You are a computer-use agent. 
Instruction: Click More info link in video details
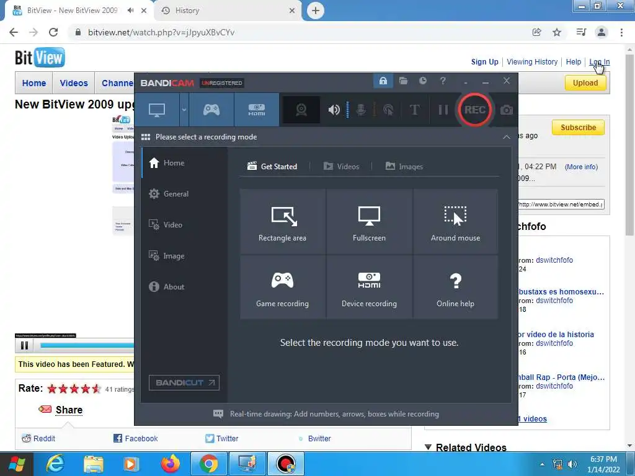click(x=581, y=167)
